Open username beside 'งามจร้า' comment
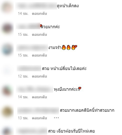The width and height of the screenshot is (122, 135). [x=32, y=47]
